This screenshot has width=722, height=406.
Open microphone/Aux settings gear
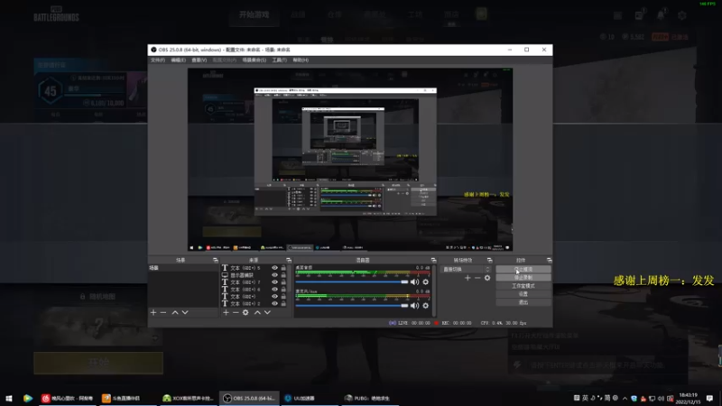coord(425,305)
